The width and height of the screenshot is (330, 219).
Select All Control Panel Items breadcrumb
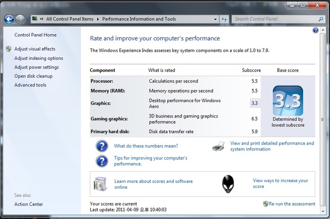[70, 19]
